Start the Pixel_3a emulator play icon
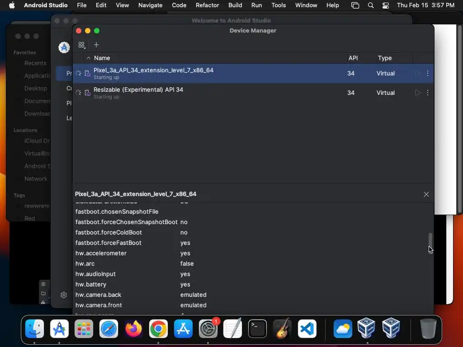 (417, 73)
